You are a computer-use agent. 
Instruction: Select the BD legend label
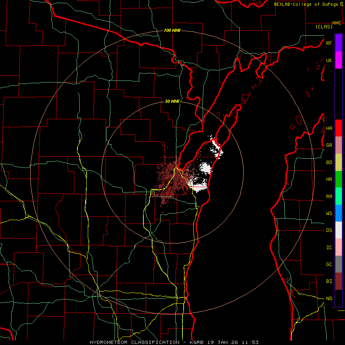(x=329, y=163)
